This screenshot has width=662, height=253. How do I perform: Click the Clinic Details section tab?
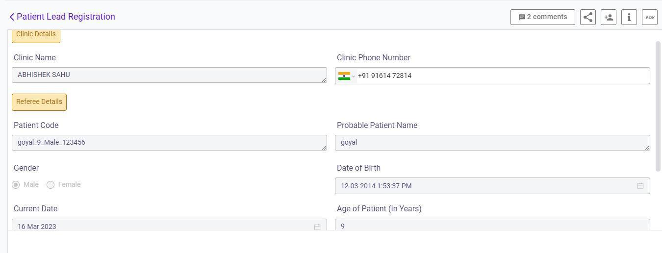coord(36,35)
